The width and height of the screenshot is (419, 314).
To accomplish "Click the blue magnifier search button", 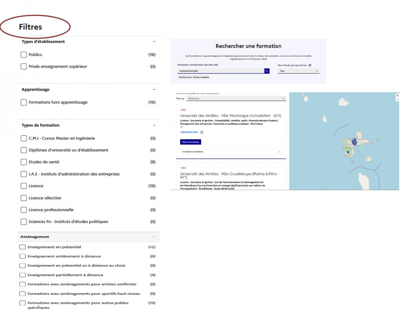I will click(267, 71).
